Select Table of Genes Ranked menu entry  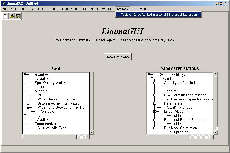(159, 15)
